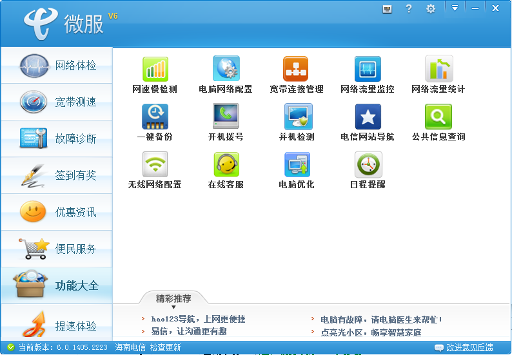Open the 故障诊断 fault diagnosis section

tap(57, 139)
